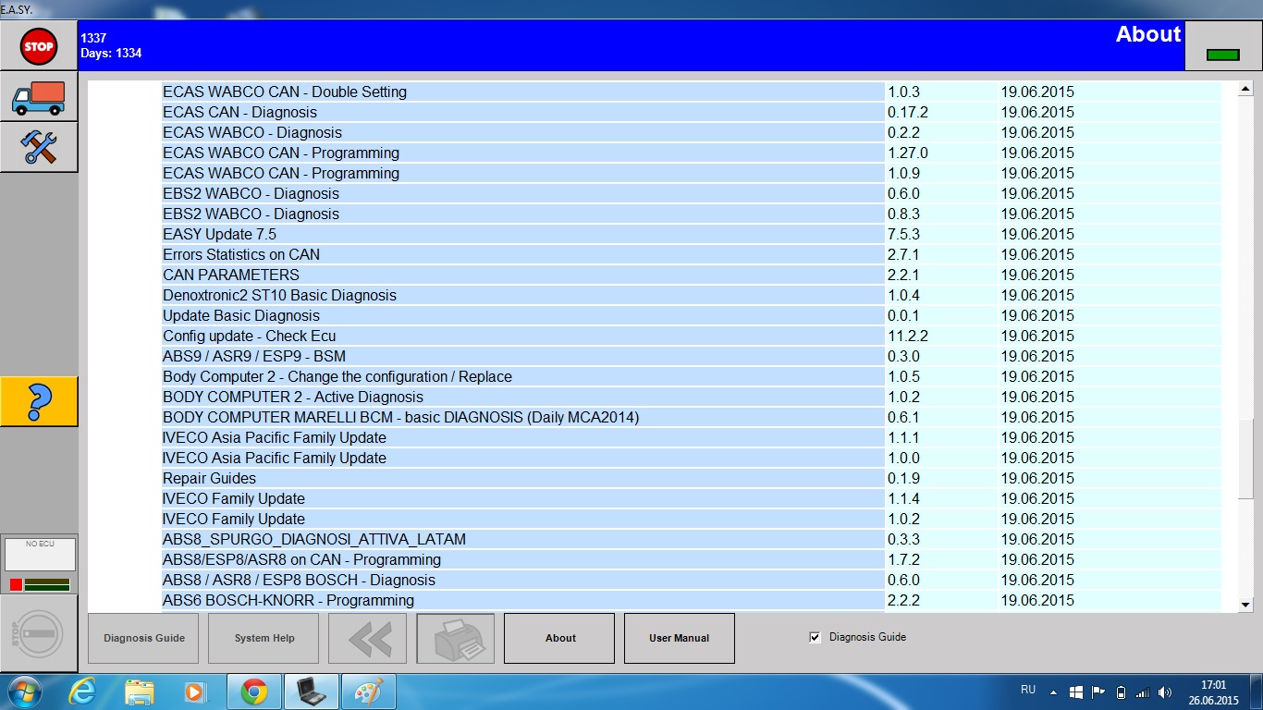Open Windows Media Player from taskbar
Image resolution: width=1263 pixels, height=710 pixels.
tap(195, 692)
